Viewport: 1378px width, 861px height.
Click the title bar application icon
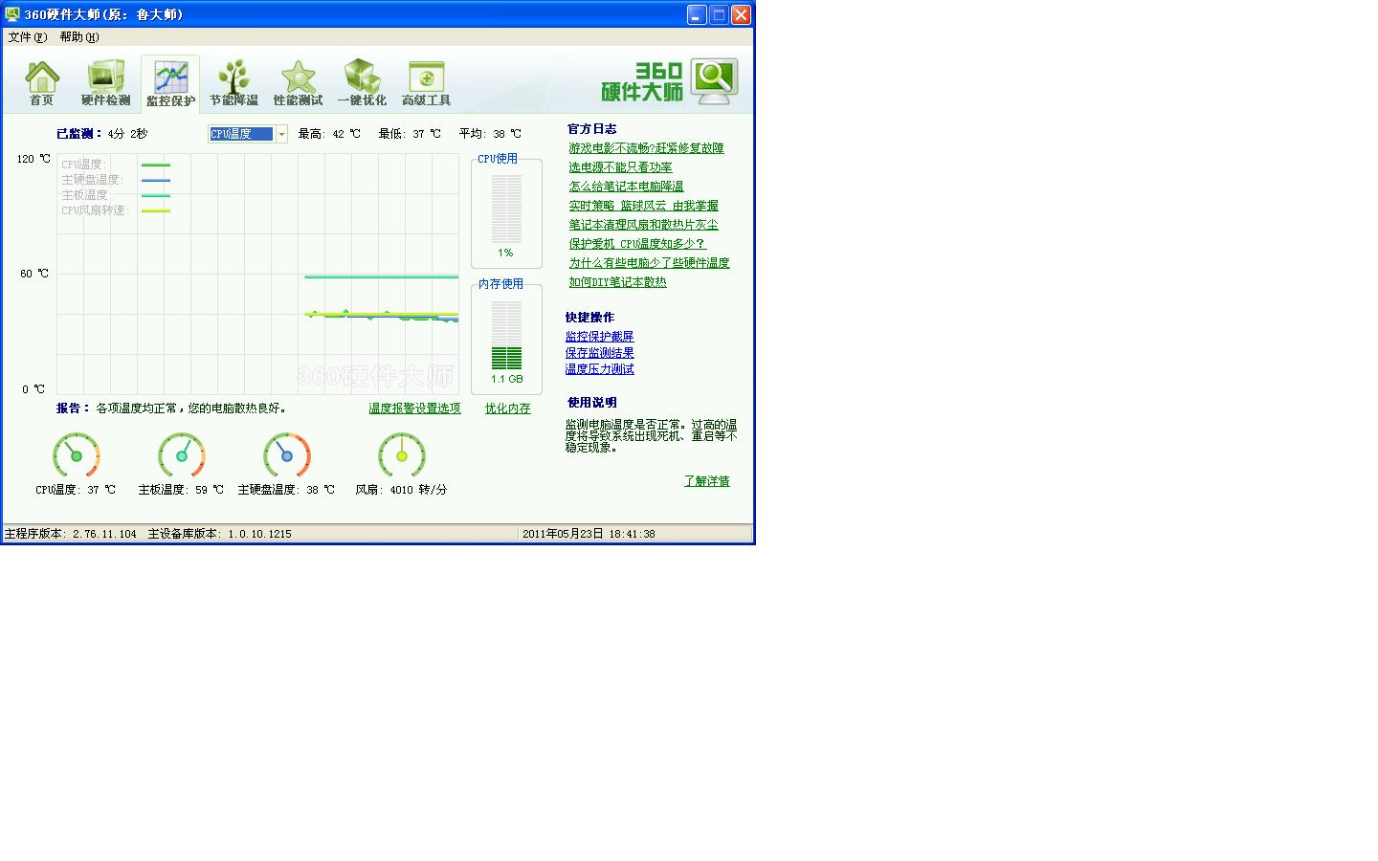pos(12,14)
